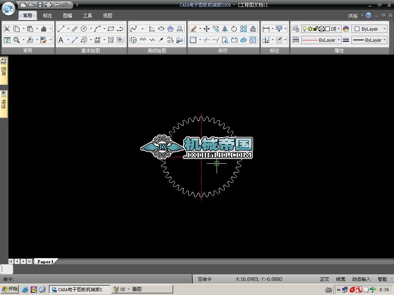
Task: Click the CAXA application menu orb
Action: [x=8, y=9]
